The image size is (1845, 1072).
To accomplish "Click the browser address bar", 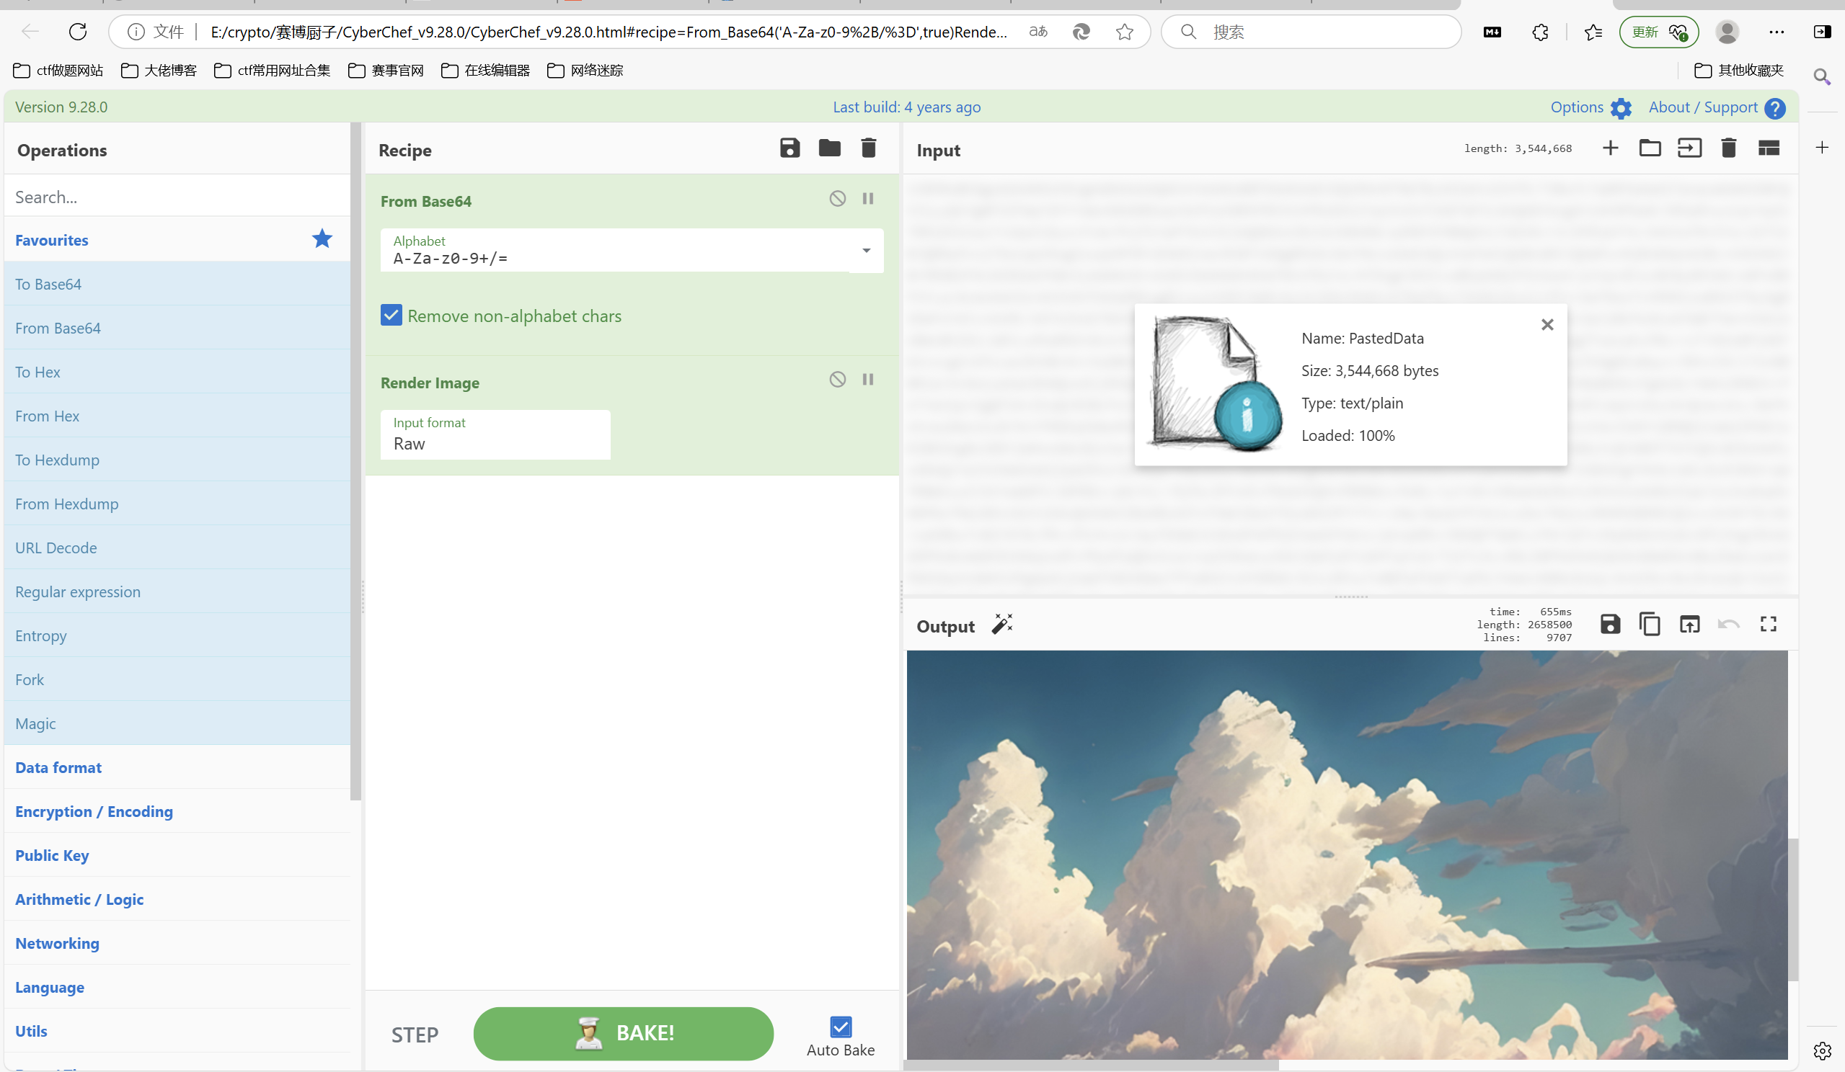I will coord(608,32).
